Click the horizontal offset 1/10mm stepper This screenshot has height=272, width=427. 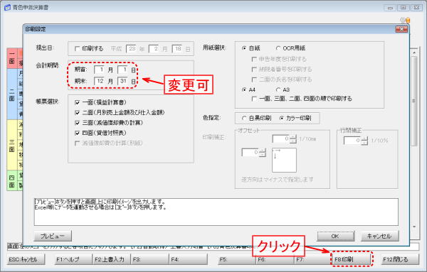coord(284,139)
